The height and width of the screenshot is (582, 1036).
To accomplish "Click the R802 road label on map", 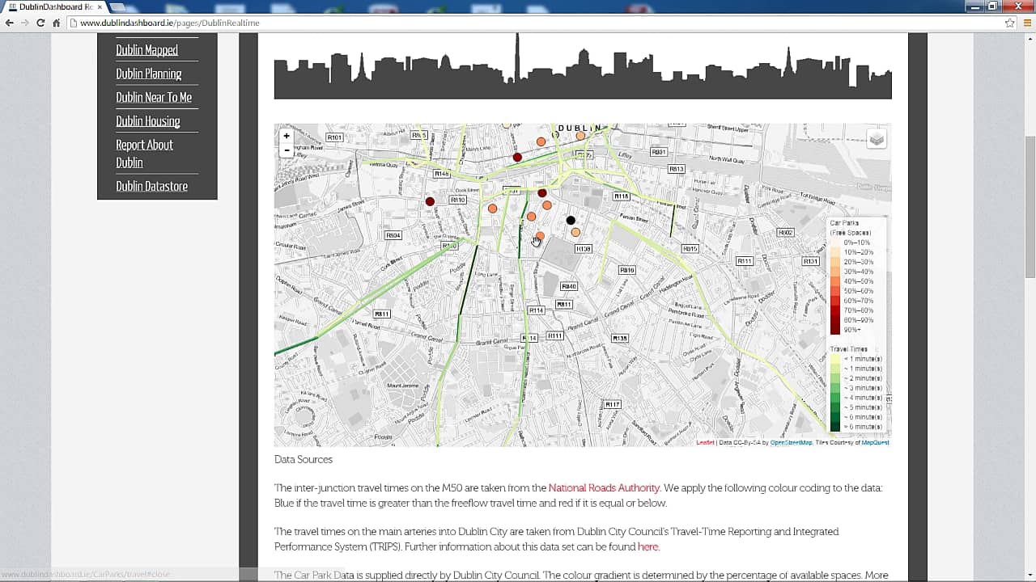I will [785, 233].
